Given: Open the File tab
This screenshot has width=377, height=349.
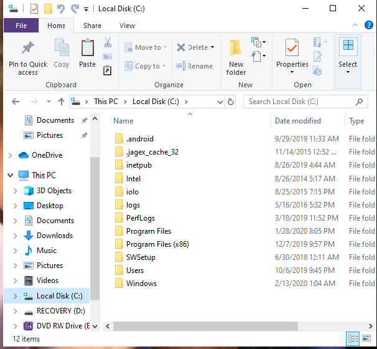Looking at the screenshot, I should (21, 26).
